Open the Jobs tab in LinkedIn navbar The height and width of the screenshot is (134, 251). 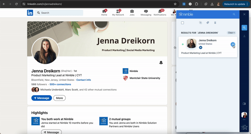[x=132, y=13]
